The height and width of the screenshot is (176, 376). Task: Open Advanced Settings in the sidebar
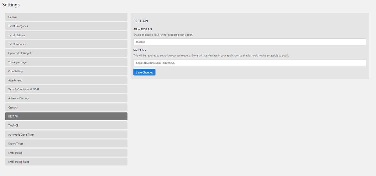[x=66, y=98]
